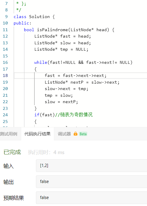
Task: Click 'slow->next = tmp;' line
Action: tap(66, 89)
